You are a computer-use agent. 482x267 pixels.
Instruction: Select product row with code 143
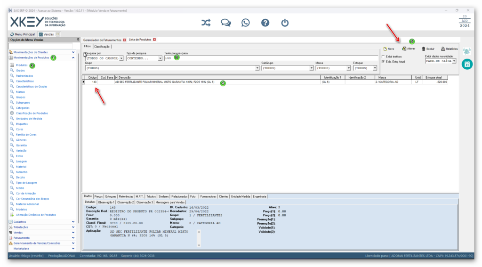click(x=265, y=82)
